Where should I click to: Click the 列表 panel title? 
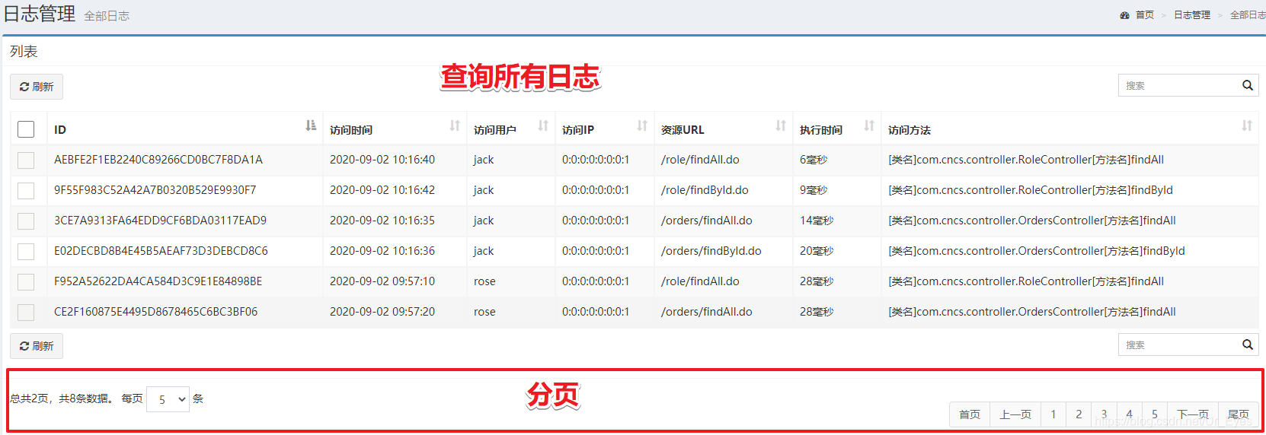click(x=24, y=52)
